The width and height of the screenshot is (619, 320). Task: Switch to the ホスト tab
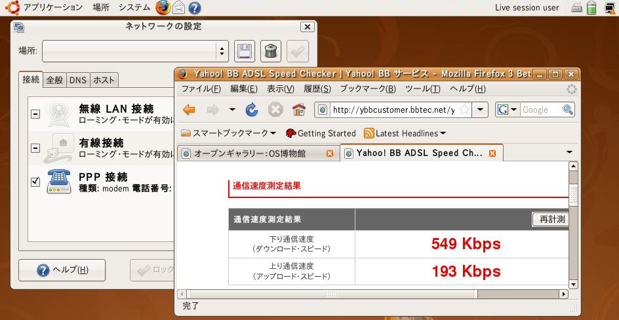pyautogui.click(x=104, y=80)
